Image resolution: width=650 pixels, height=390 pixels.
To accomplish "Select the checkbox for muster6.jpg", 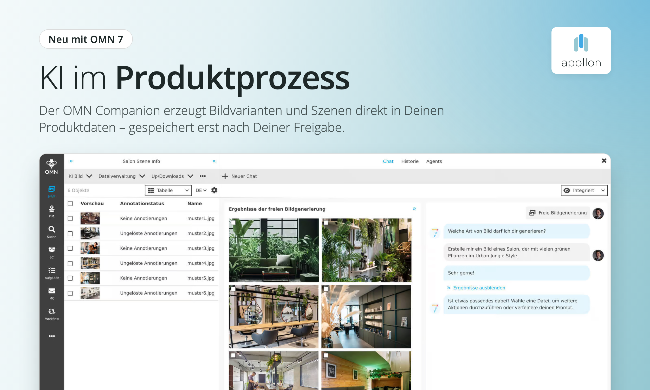I will 70,293.
